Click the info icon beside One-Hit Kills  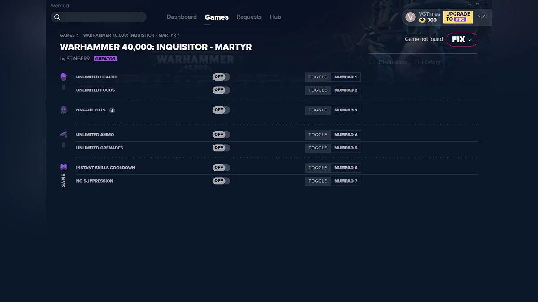pyautogui.click(x=112, y=110)
